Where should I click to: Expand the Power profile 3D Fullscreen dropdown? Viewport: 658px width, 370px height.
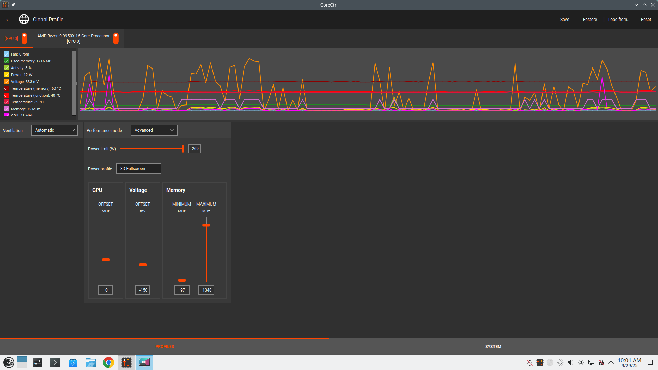pyautogui.click(x=139, y=169)
